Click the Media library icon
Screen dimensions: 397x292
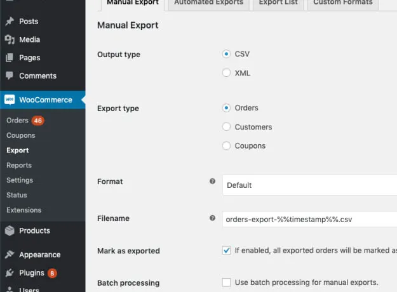[x=10, y=39]
